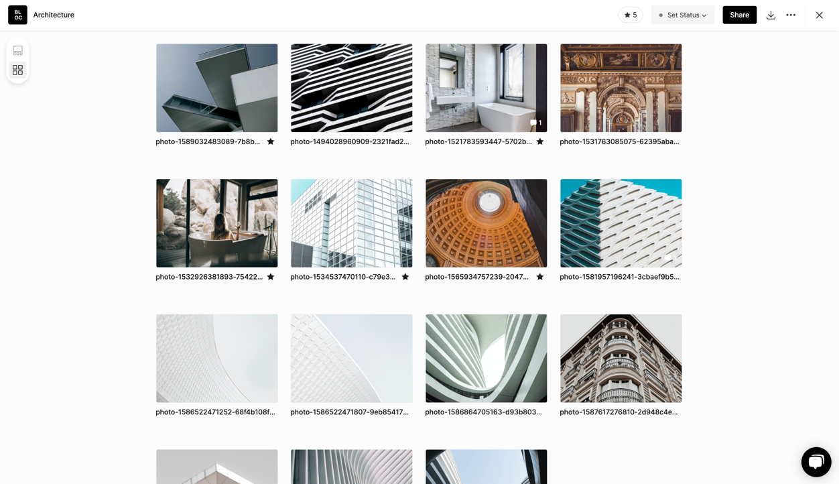Click the BLOC logo icon
This screenshot has height=484, width=839.
(17, 15)
